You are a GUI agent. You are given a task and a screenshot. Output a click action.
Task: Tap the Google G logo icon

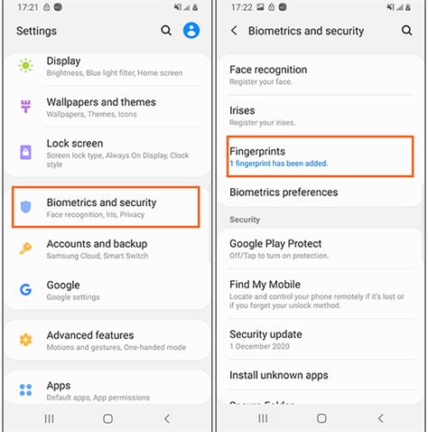click(25, 289)
